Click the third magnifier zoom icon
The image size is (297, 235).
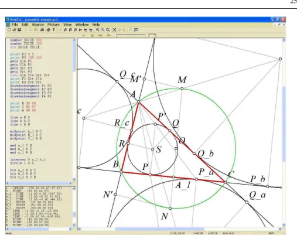click(108, 30)
